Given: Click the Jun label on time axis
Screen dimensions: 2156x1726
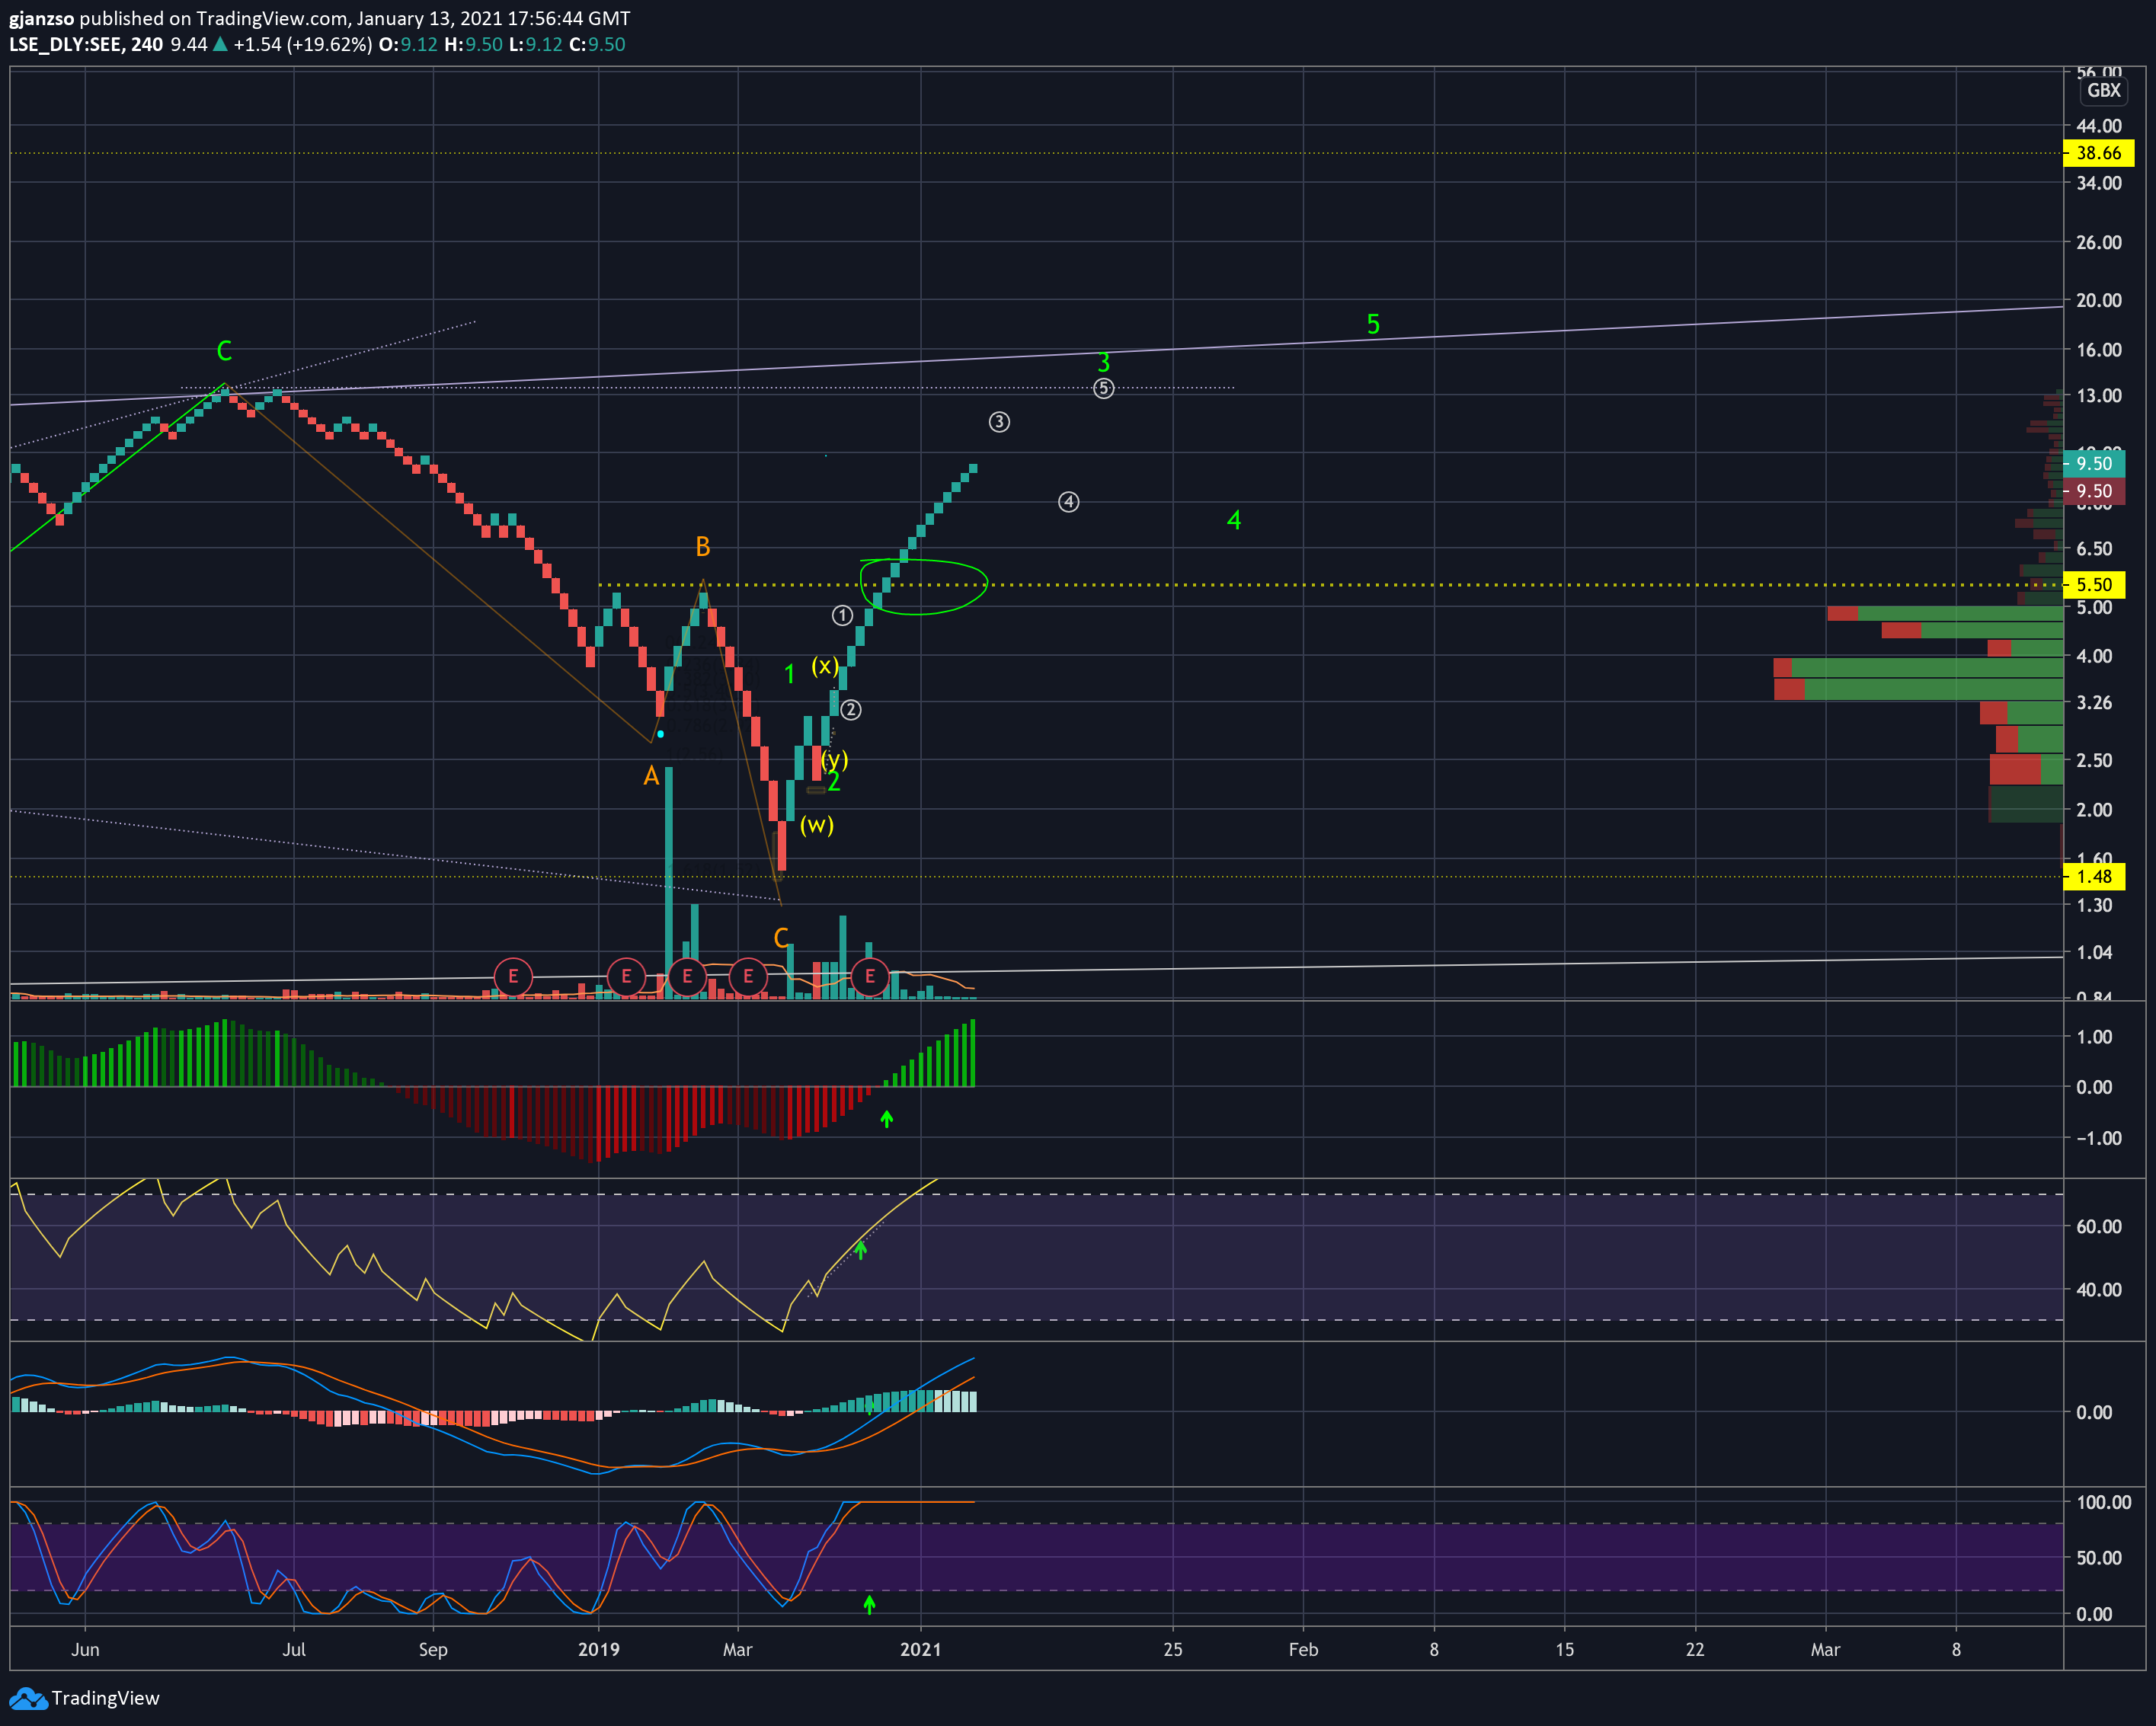Looking at the screenshot, I should click(x=85, y=1649).
